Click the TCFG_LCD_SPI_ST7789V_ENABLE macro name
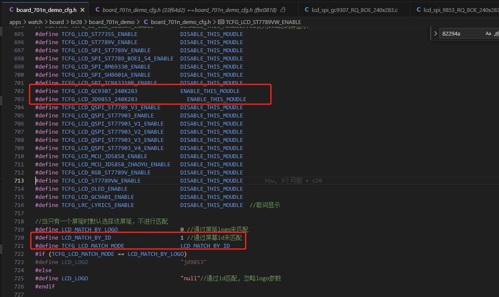 tap(106, 50)
